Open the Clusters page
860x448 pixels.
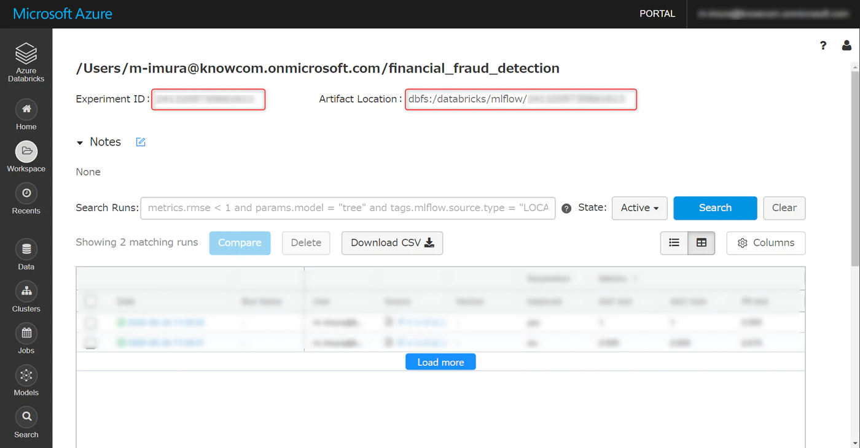(x=26, y=292)
